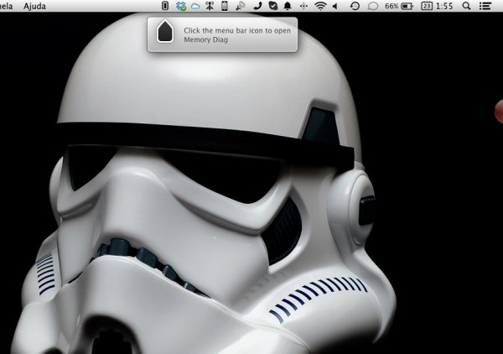503x354 pixels.
Task: Open the Ajuda menu
Action: click(34, 6)
